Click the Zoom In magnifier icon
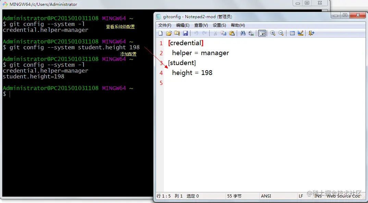The image size is (368, 203). 273,33
